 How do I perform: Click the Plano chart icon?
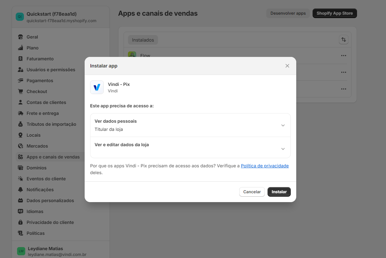[x=20, y=48]
